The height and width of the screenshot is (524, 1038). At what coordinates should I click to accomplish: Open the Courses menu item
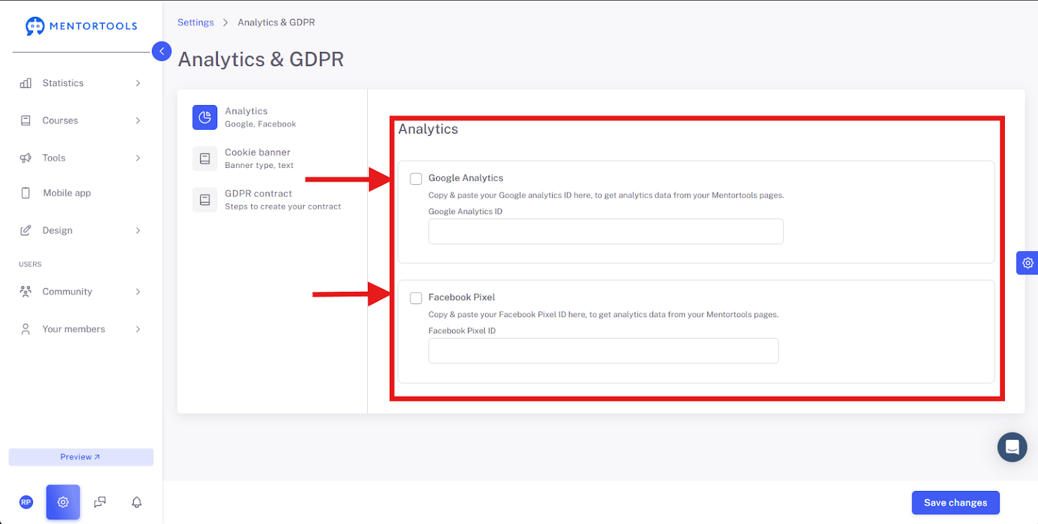point(81,121)
